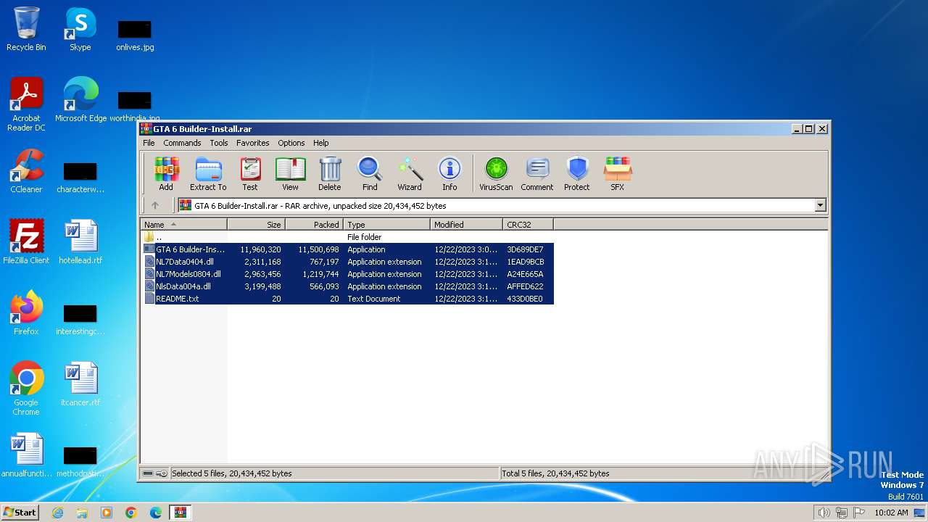928x522 pixels.
Task: Open File Explorer from the taskbar
Action: coord(82,513)
